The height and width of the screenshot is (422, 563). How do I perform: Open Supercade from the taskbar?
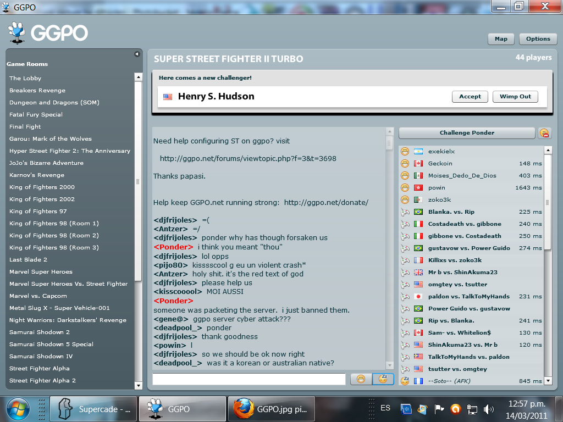click(x=93, y=409)
